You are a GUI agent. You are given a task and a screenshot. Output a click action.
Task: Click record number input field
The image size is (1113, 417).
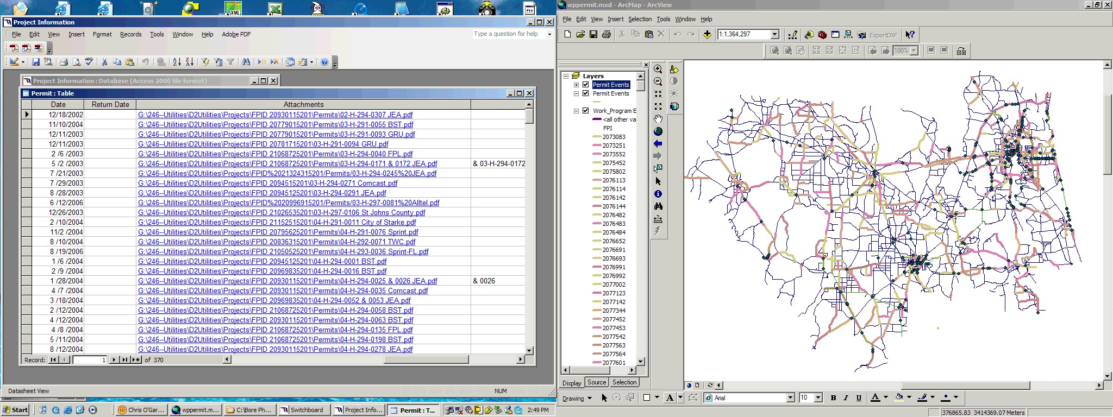[x=90, y=359]
